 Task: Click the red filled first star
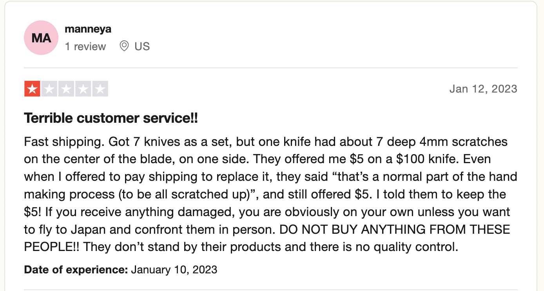(32, 89)
